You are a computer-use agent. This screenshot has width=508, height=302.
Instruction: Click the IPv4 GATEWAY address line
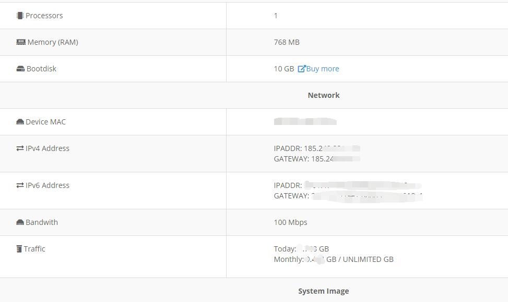(316, 159)
